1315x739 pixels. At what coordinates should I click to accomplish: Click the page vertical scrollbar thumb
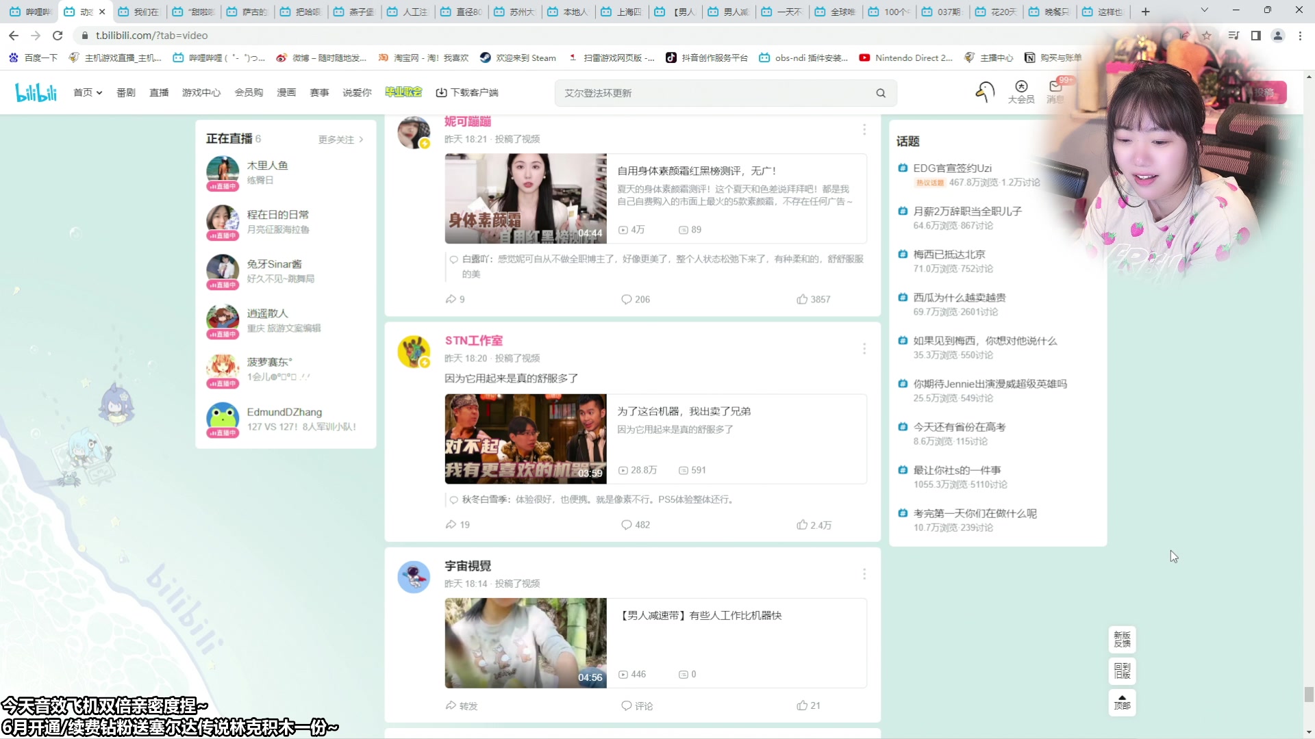[x=1309, y=695]
